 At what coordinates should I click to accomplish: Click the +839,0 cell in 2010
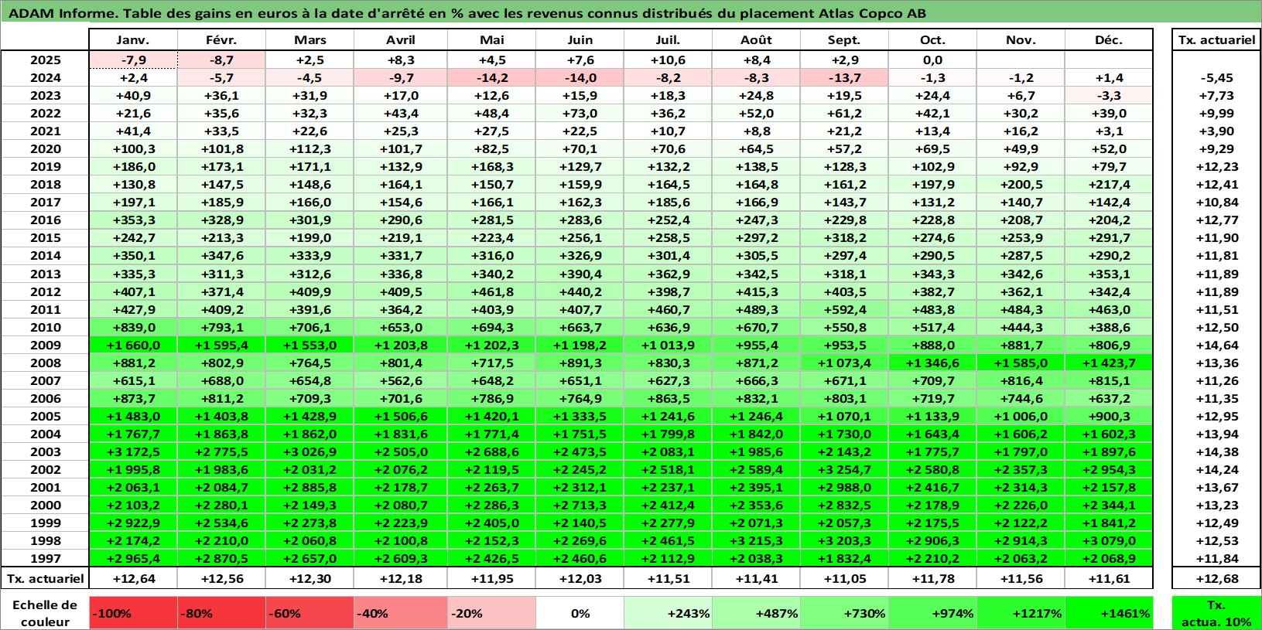pos(133,327)
